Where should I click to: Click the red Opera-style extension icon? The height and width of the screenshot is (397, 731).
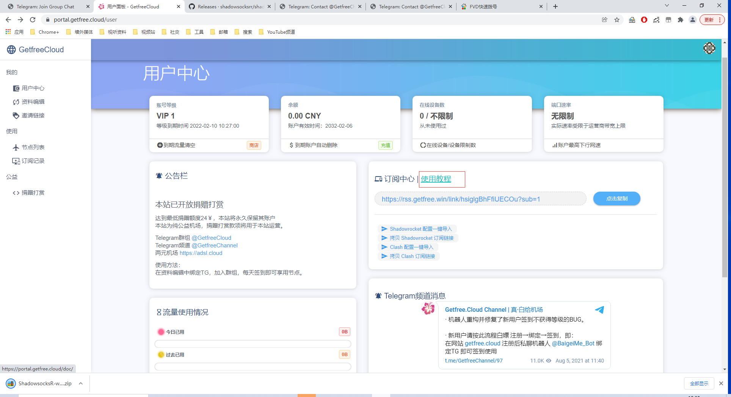(644, 20)
